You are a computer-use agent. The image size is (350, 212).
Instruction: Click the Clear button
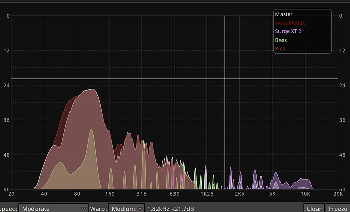pyautogui.click(x=313, y=208)
